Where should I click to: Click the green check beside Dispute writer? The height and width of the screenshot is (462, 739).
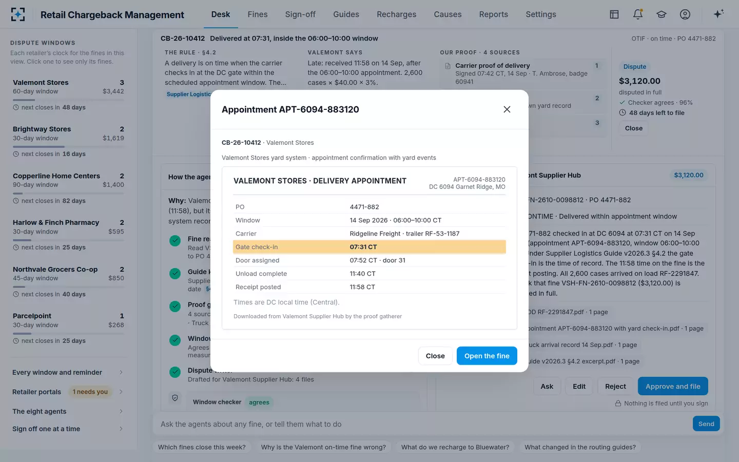pyautogui.click(x=175, y=372)
